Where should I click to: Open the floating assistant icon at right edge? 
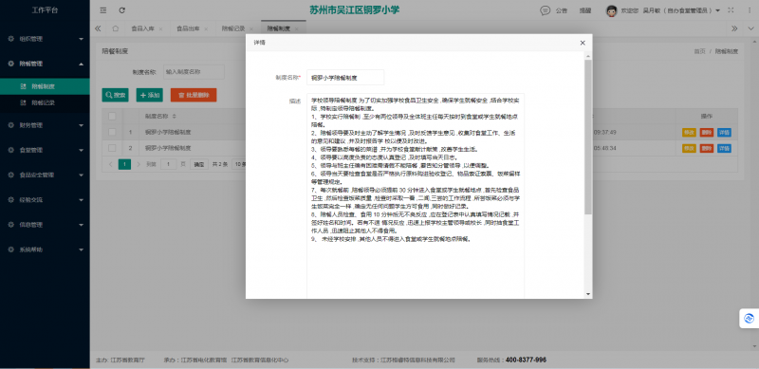click(x=749, y=318)
